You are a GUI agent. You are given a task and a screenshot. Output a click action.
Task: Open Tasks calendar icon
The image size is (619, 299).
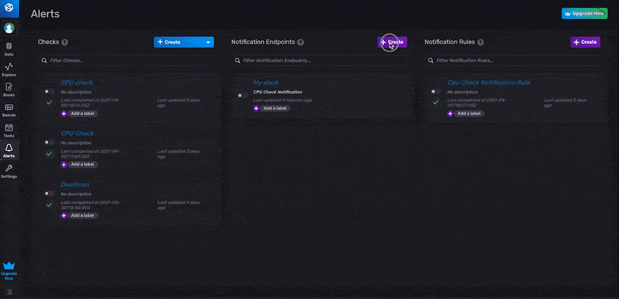click(9, 130)
